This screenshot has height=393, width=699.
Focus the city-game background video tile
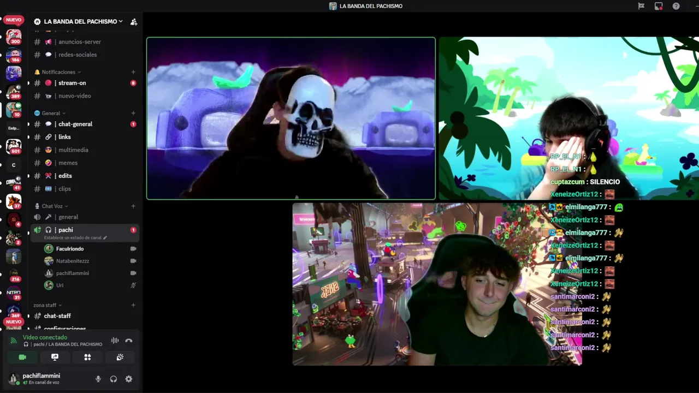coord(437,284)
